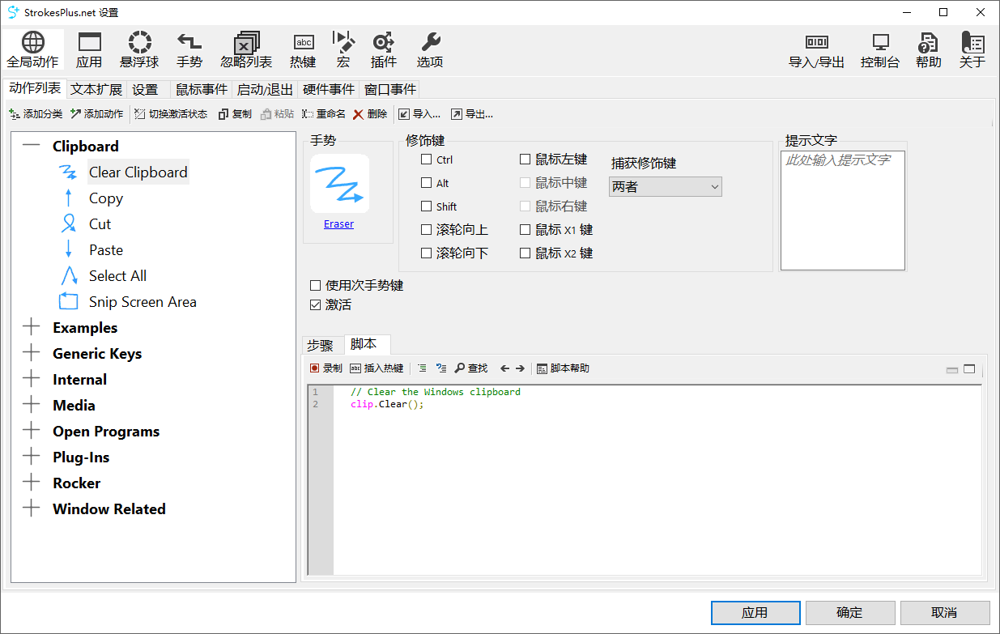Click the red 删除 delete button

pos(370,114)
